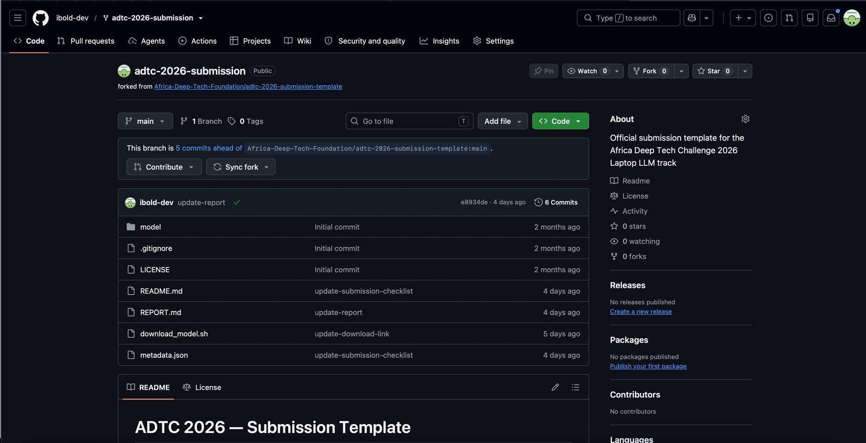This screenshot has height=443, width=866.
Task: Go to the Wiki tab
Action: (x=298, y=41)
